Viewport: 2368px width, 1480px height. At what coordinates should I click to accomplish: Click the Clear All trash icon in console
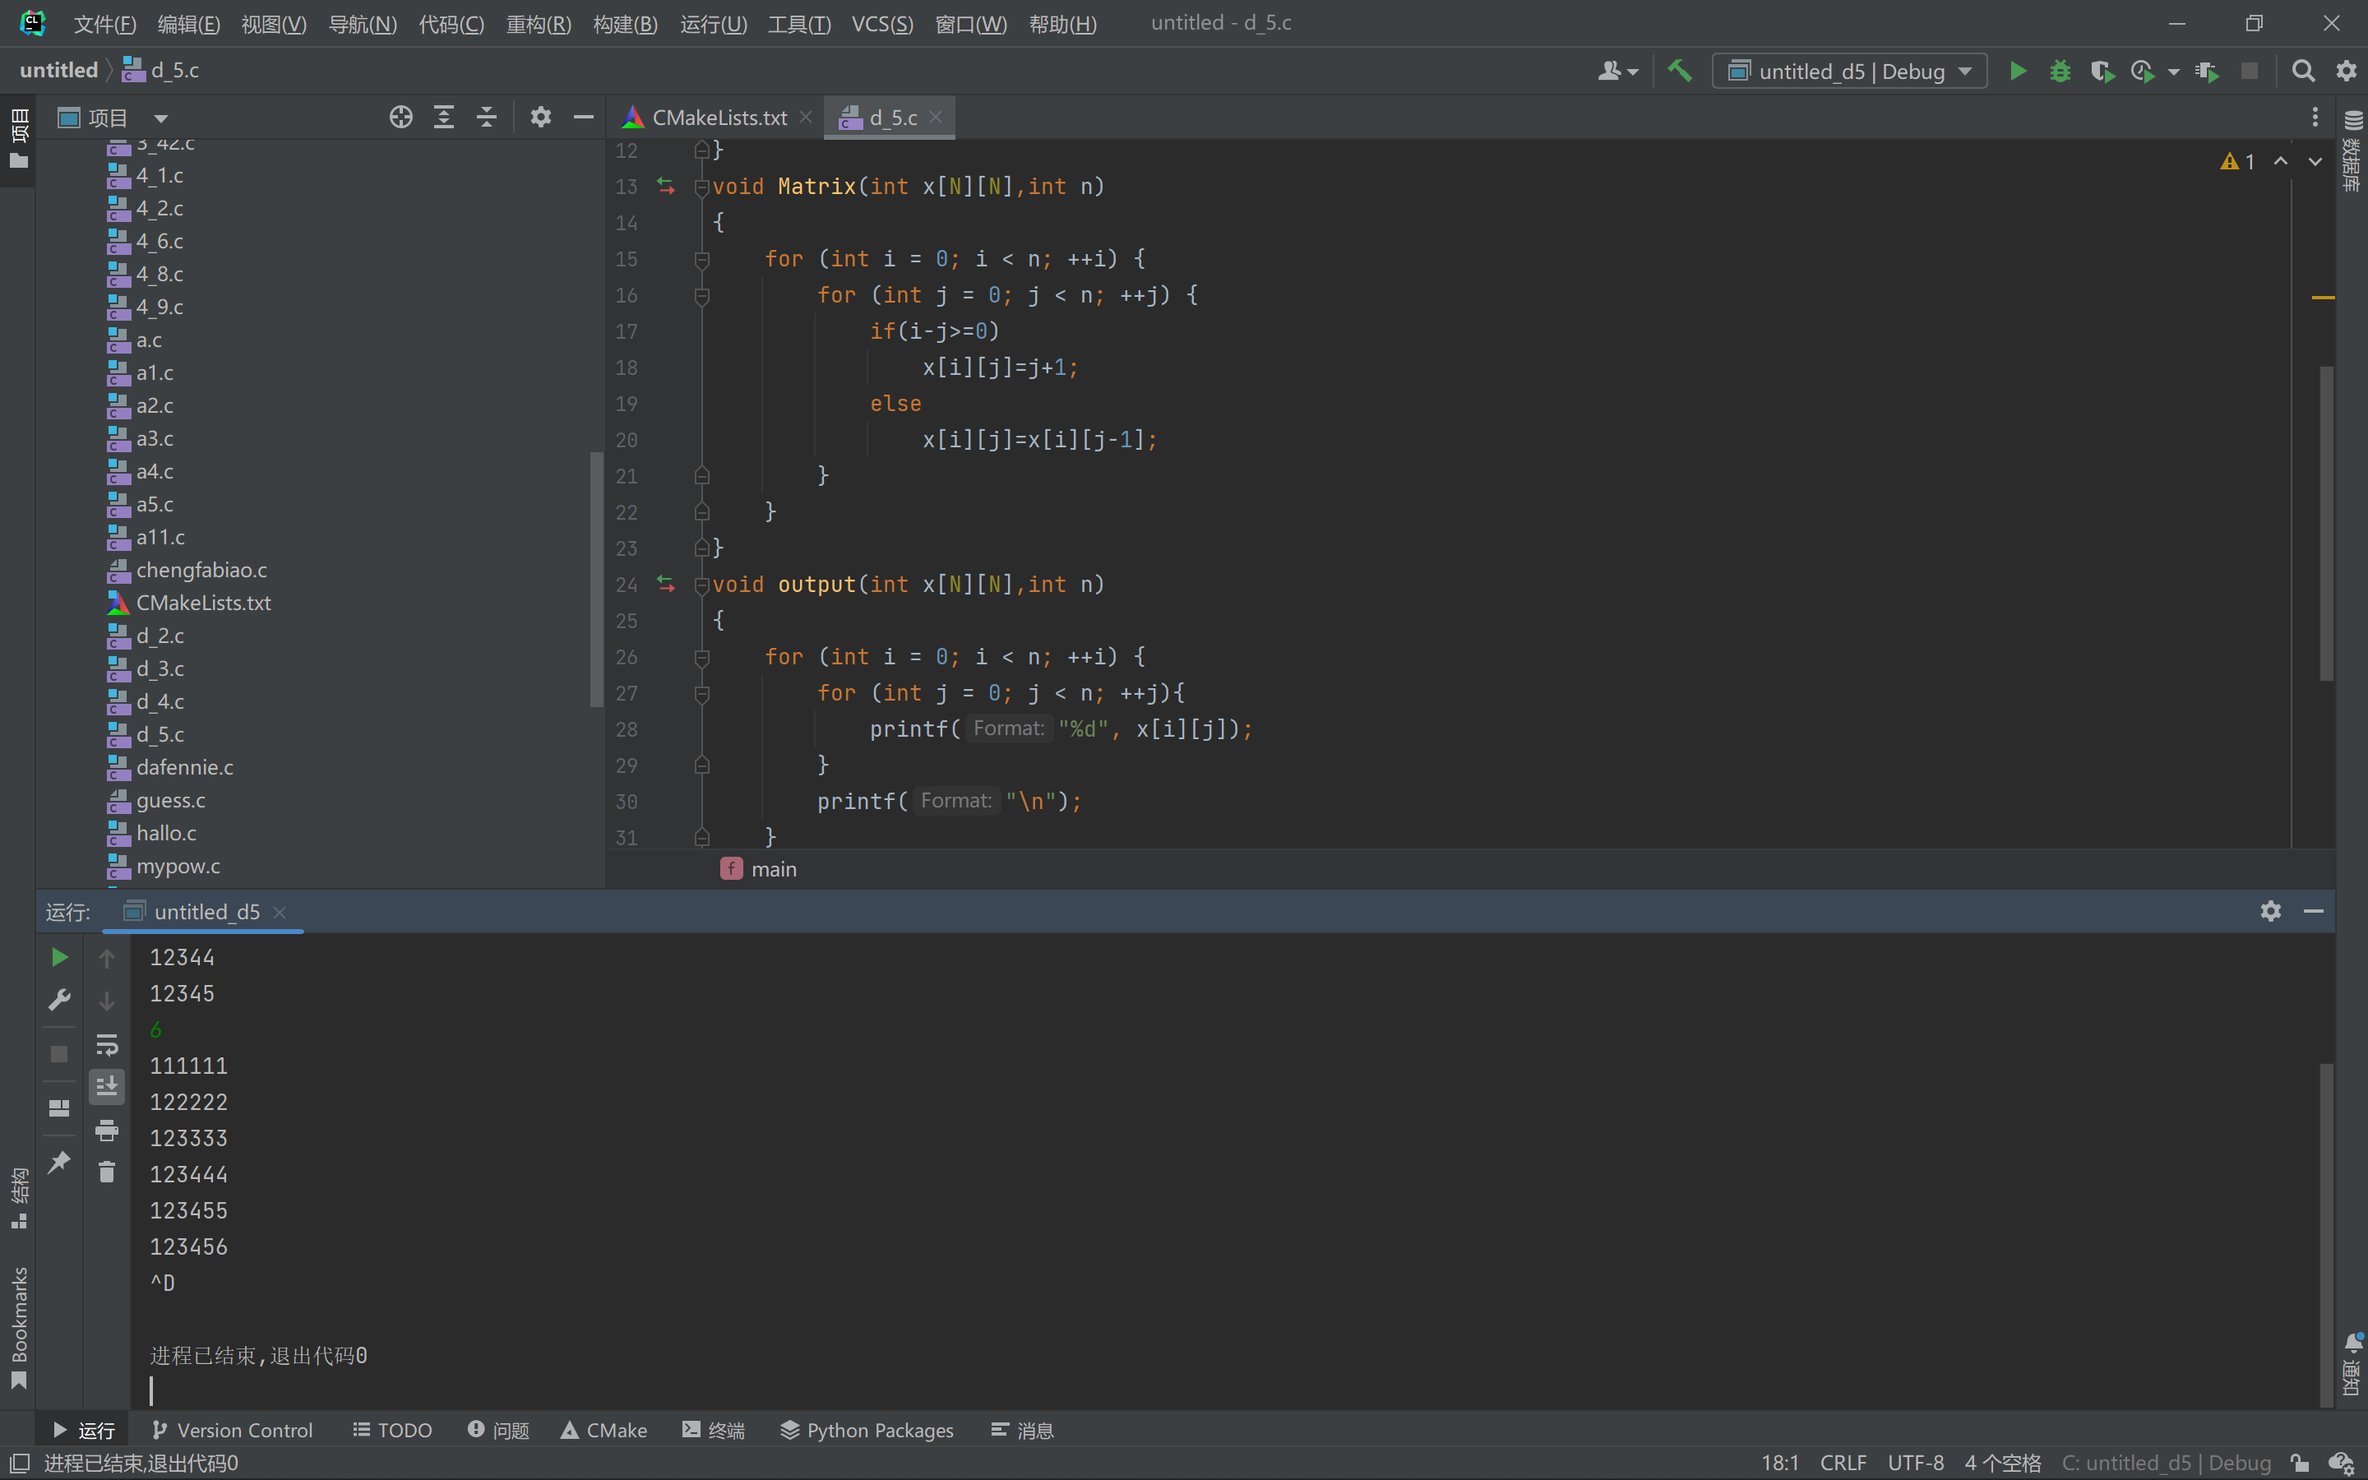pos(107,1172)
